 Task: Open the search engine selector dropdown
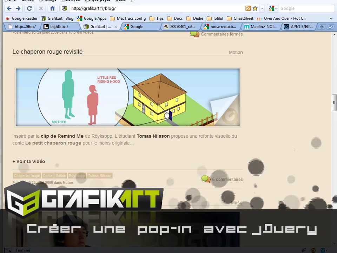[x=273, y=8]
